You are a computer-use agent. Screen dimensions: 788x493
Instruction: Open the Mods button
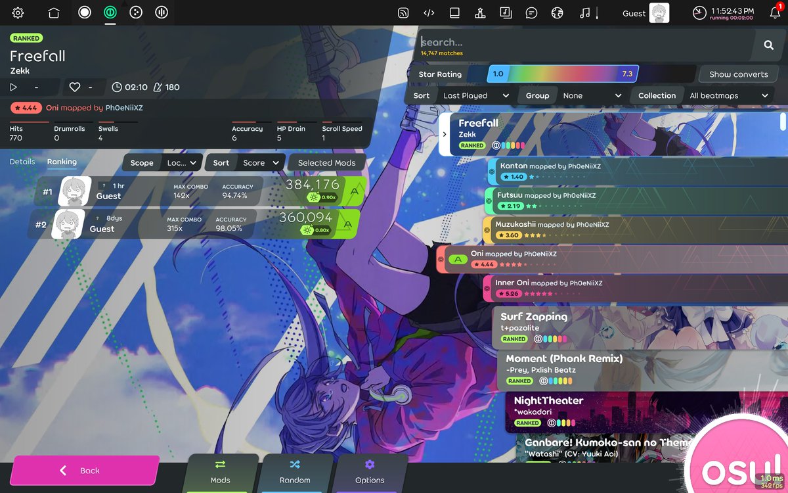tap(221, 473)
